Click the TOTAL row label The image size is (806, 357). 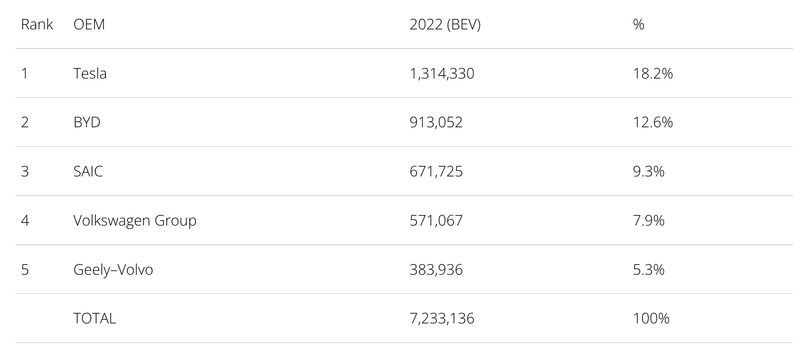coord(95,318)
